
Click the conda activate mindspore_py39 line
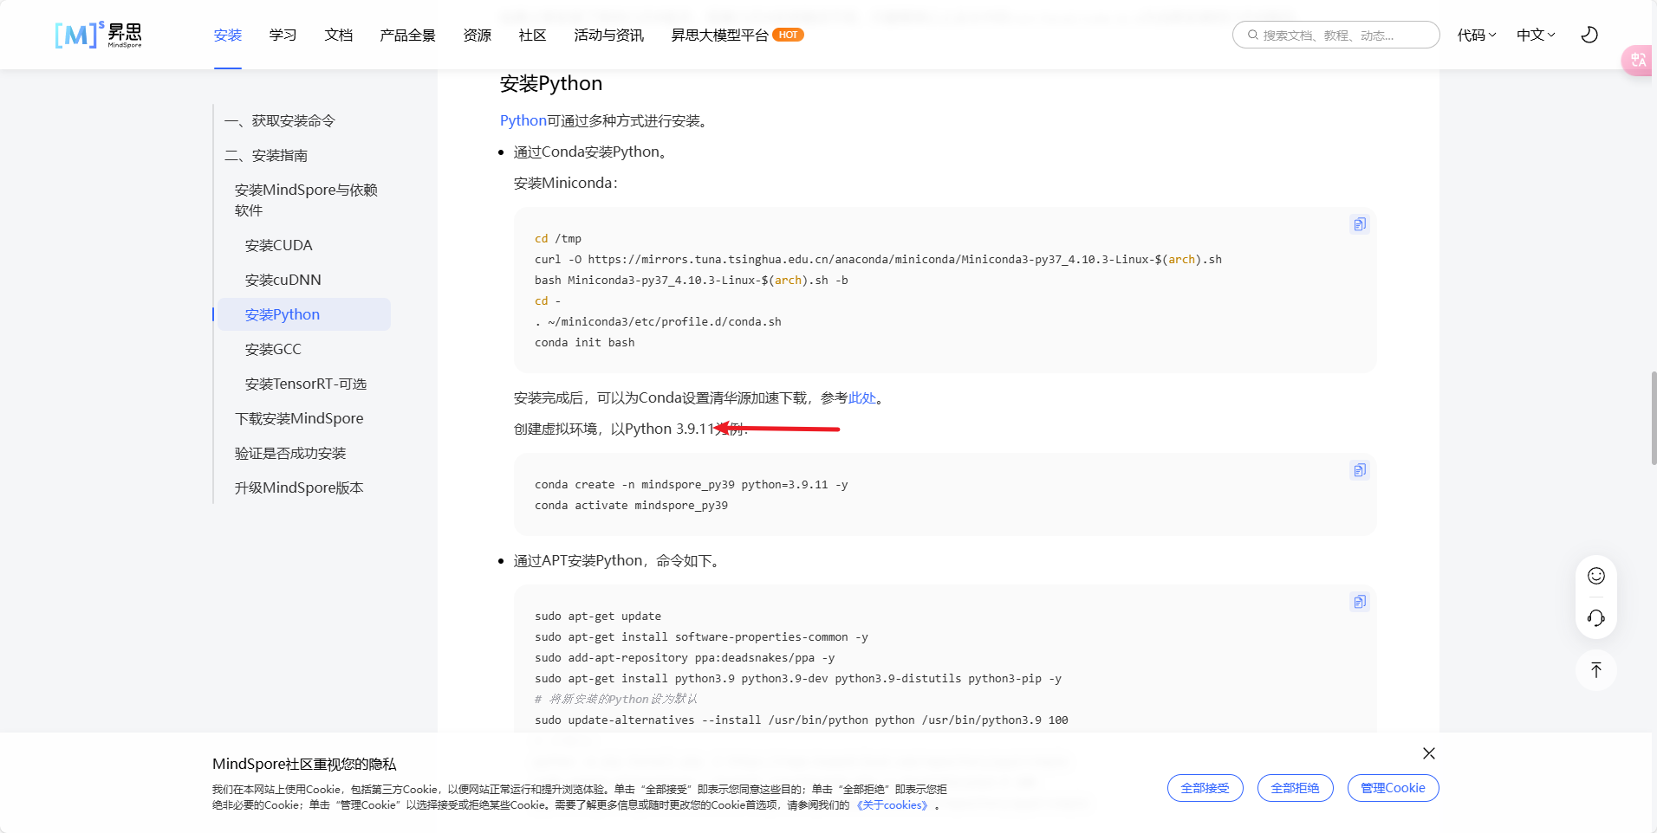click(631, 506)
